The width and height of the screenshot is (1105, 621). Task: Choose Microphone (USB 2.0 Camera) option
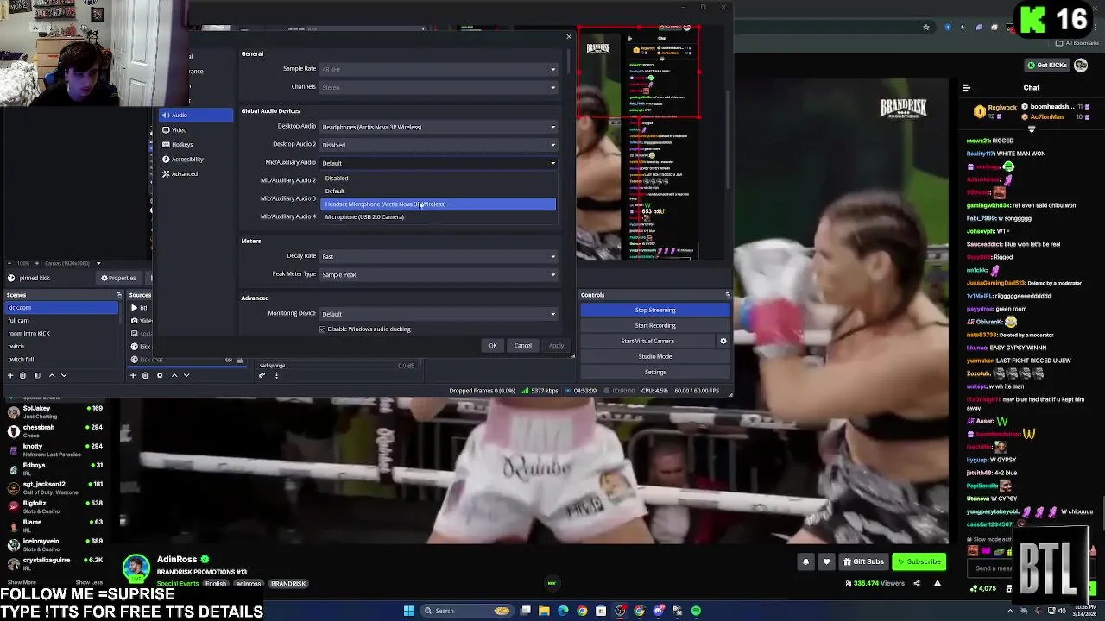coord(438,217)
